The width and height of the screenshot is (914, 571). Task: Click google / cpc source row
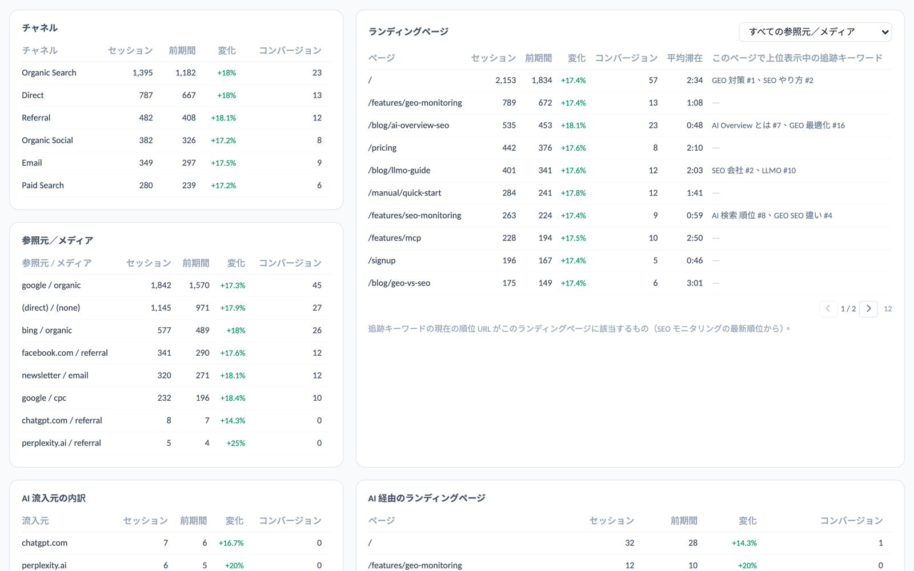(176, 398)
